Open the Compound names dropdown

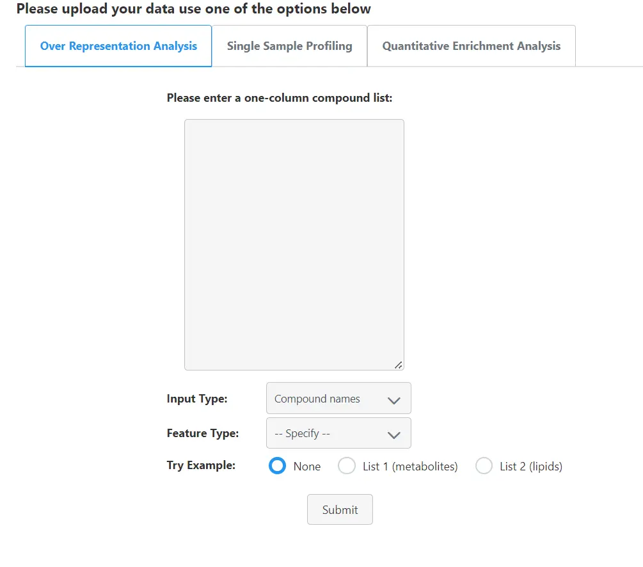click(338, 399)
